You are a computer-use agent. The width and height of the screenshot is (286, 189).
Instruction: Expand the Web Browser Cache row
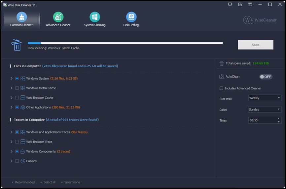tap(11, 98)
